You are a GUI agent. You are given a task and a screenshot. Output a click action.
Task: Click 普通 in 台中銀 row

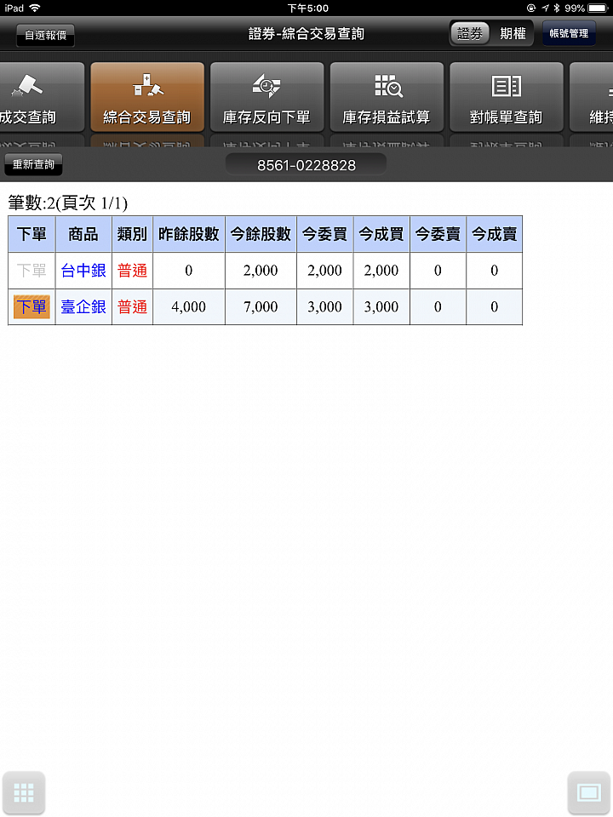pyautogui.click(x=133, y=271)
